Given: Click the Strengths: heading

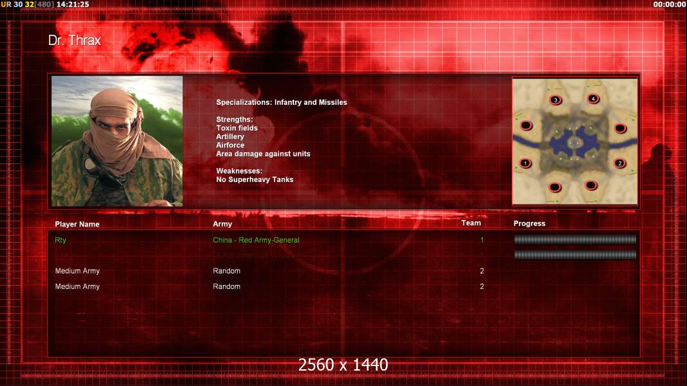Looking at the screenshot, I should click(x=235, y=120).
